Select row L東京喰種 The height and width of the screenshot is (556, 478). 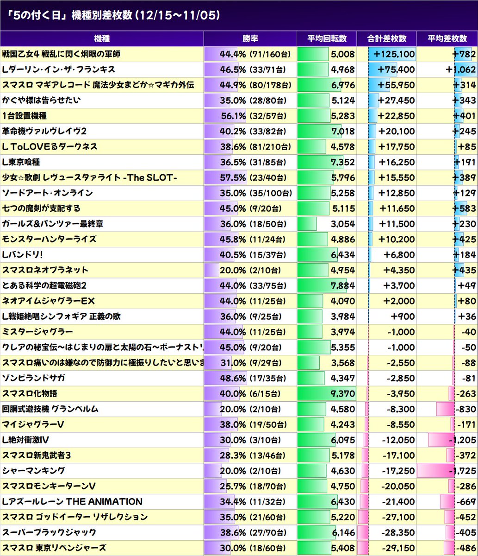[239, 162]
